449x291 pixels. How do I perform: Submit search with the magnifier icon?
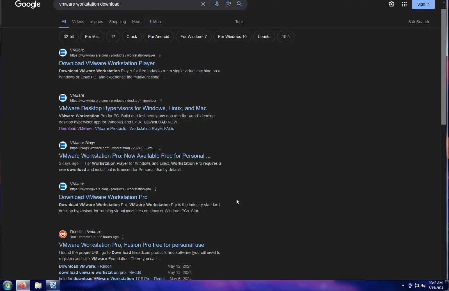coord(239,4)
